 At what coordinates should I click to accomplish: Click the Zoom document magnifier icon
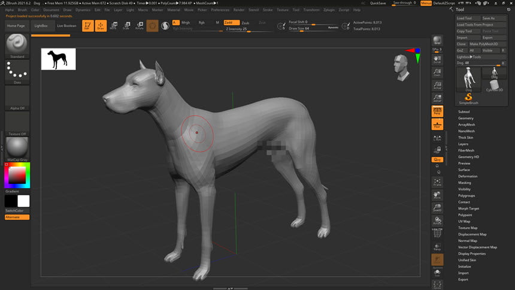(437, 72)
